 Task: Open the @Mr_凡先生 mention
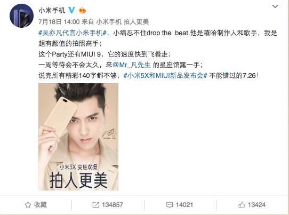pyautogui.click(x=132, y=65)
